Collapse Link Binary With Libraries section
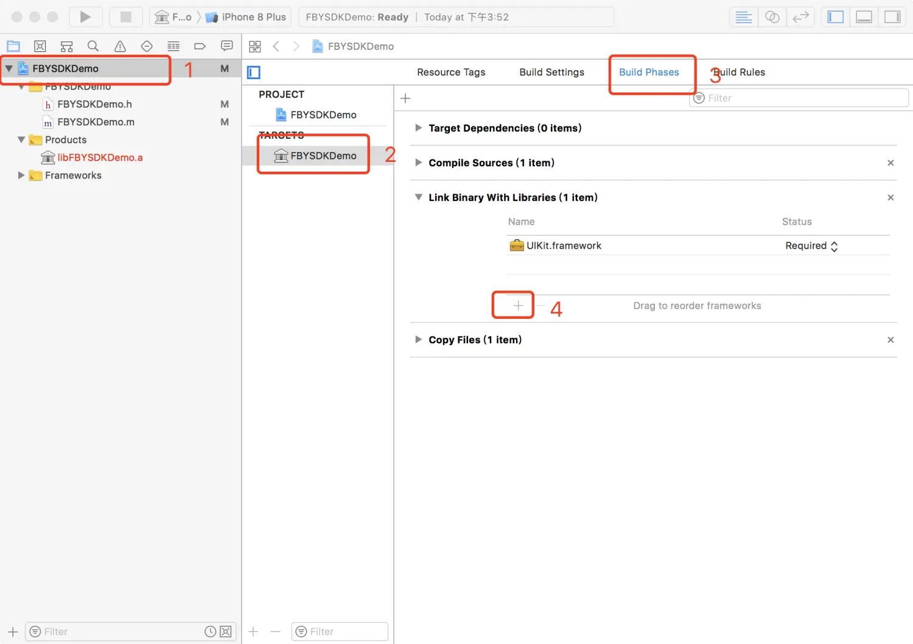This screenshot has width=913, height=644. (x=418, y=197)
